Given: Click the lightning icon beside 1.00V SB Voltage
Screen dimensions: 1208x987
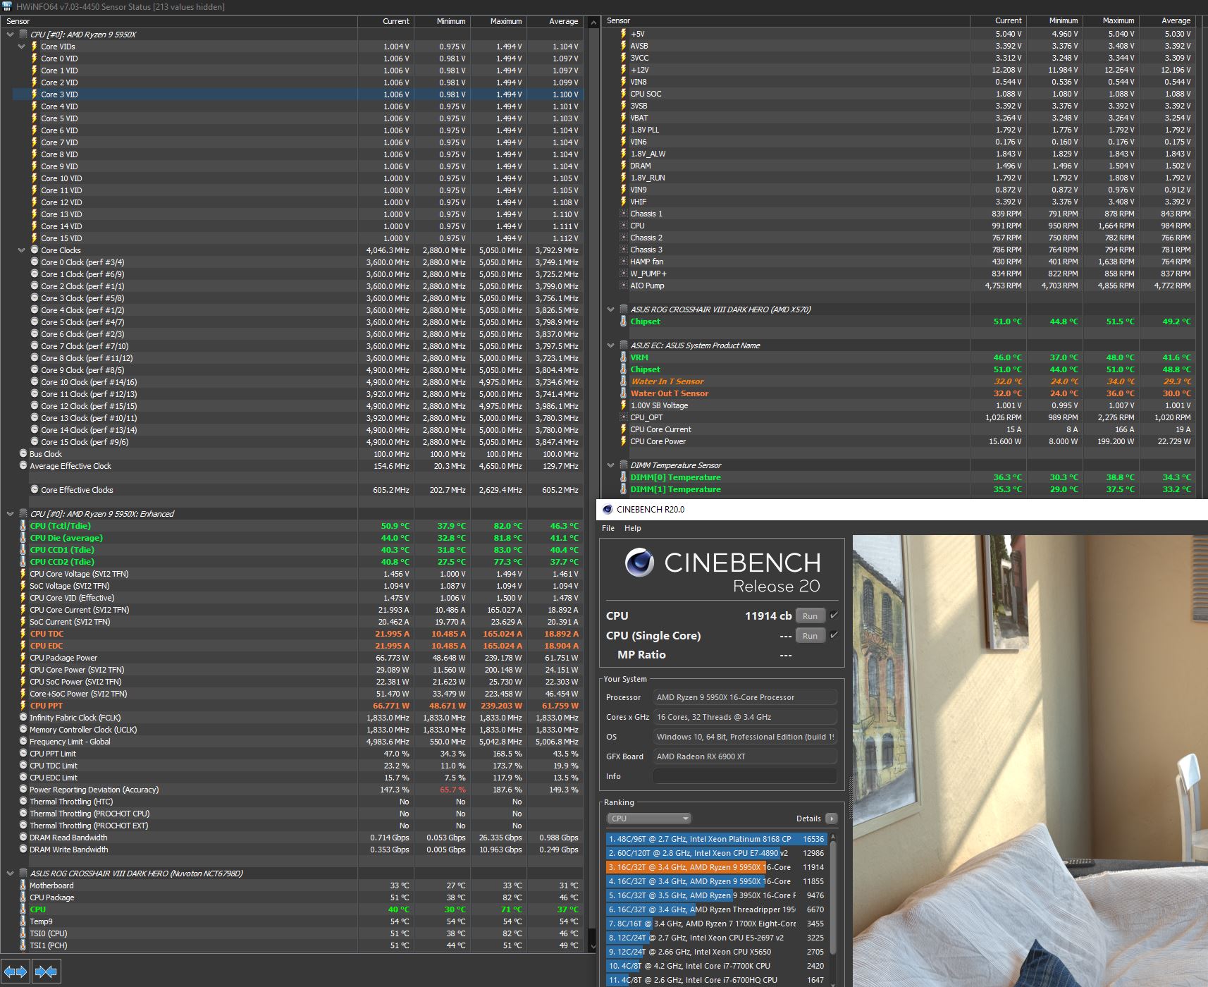Looking at the screenshot, I should (x=623, y=405).
